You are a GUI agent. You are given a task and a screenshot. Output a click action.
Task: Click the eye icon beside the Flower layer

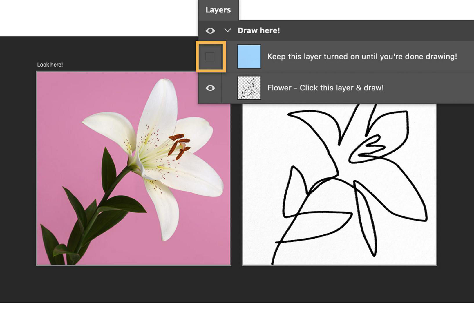click(211, 88)
